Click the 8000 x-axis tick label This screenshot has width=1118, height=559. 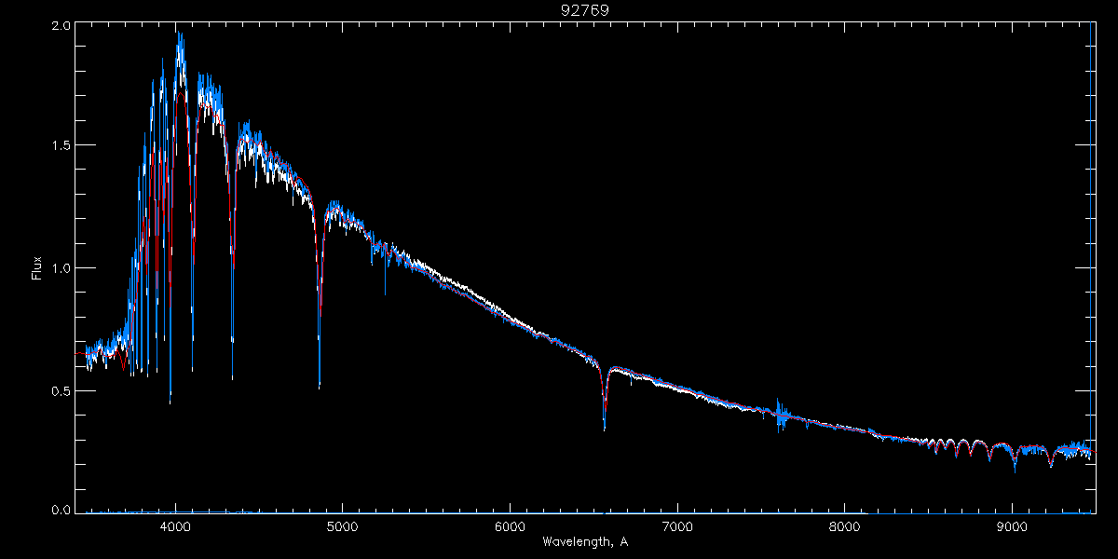pyautogui.click(x=844, y=525)
